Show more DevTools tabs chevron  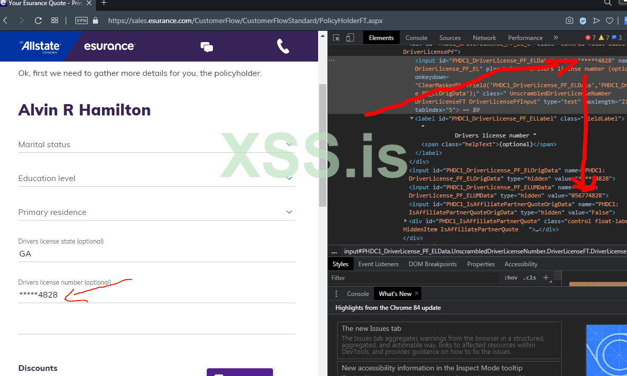(556, 38)
